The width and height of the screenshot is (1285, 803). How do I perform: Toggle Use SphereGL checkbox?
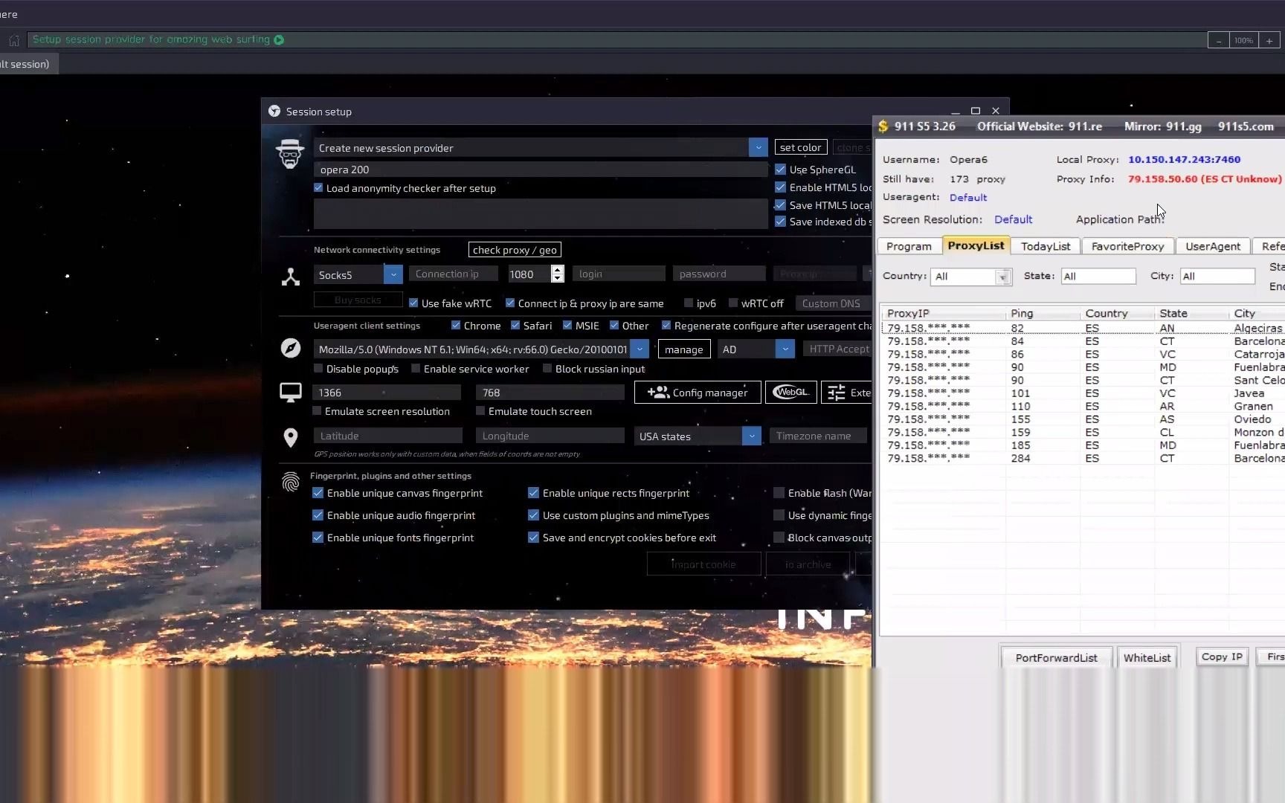(780, 170)
